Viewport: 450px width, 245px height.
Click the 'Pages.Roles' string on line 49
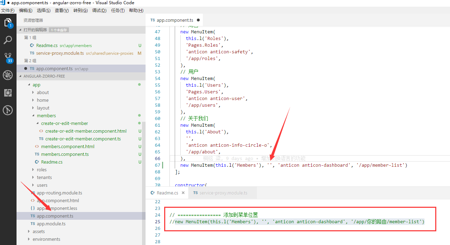(x=203, y=45)
